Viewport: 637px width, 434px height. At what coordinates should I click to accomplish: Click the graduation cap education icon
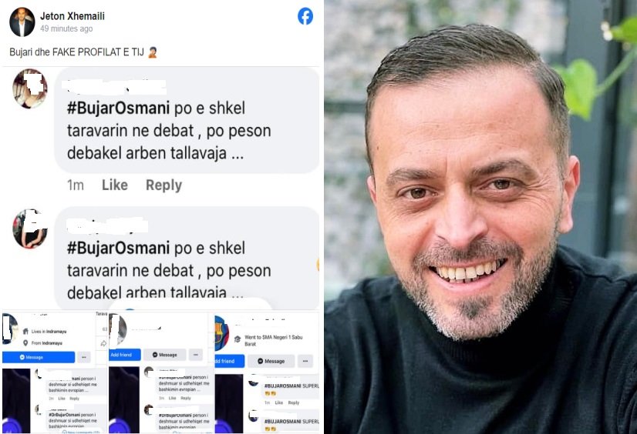(238, 339)
